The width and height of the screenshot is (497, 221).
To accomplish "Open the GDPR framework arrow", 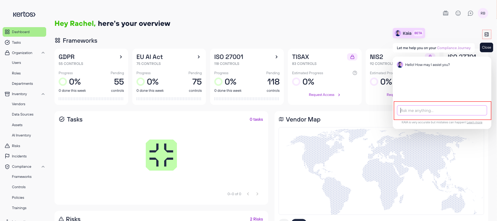I will [121, 57].
